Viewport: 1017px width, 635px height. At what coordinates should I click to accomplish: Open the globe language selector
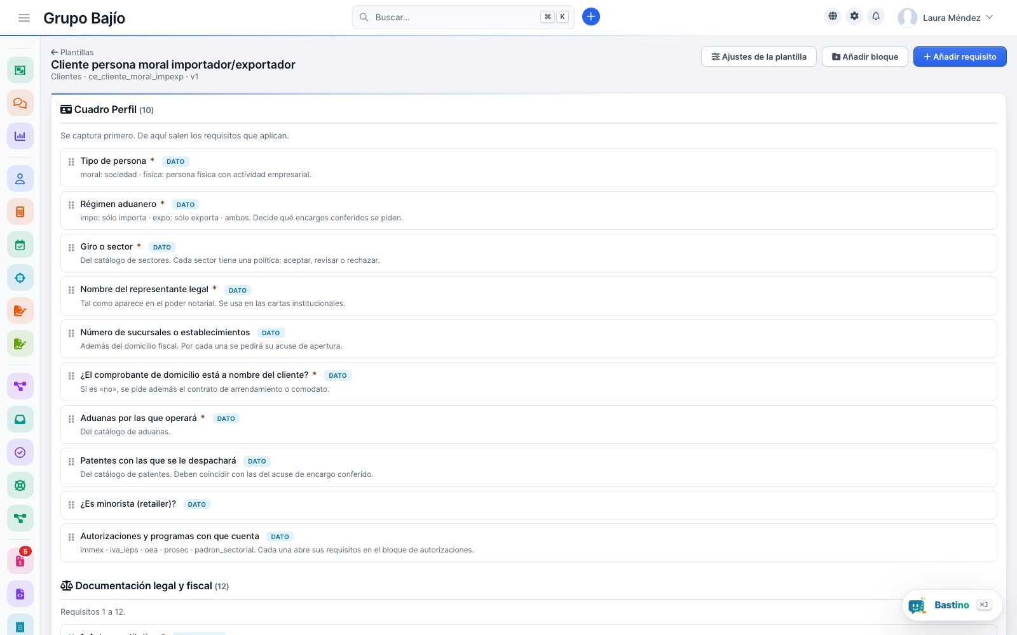point(833,17)
